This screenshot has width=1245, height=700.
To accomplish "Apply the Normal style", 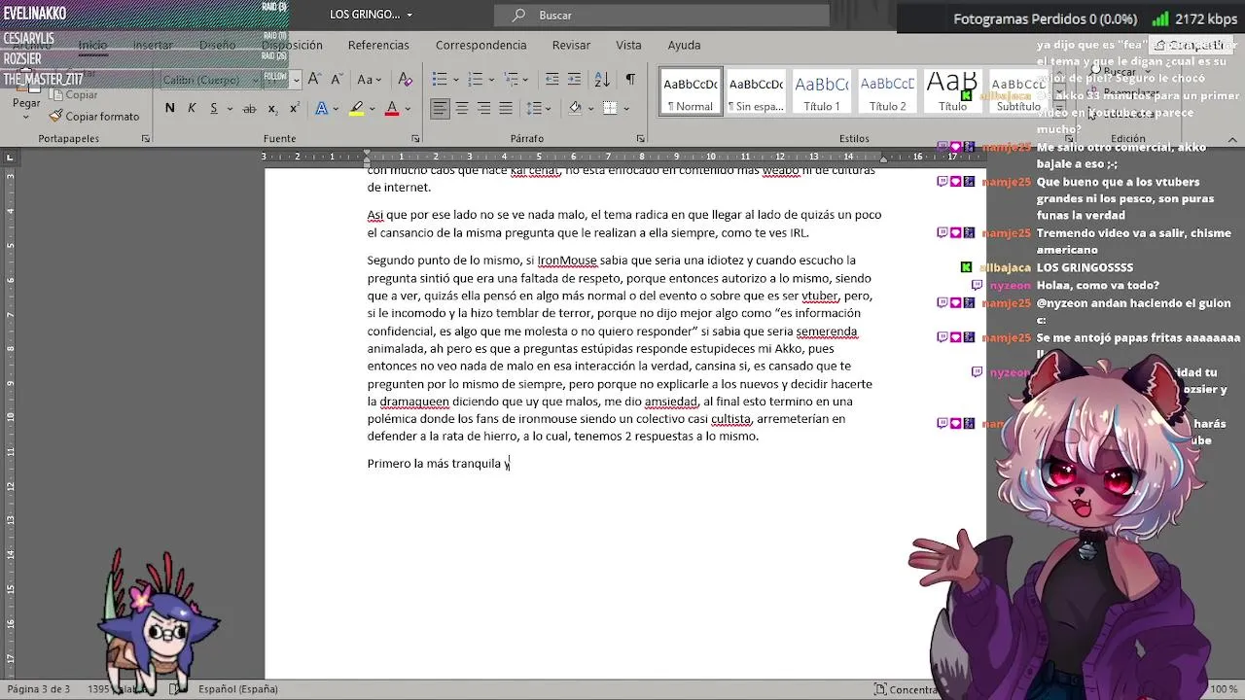I will [x=690, y=92].
